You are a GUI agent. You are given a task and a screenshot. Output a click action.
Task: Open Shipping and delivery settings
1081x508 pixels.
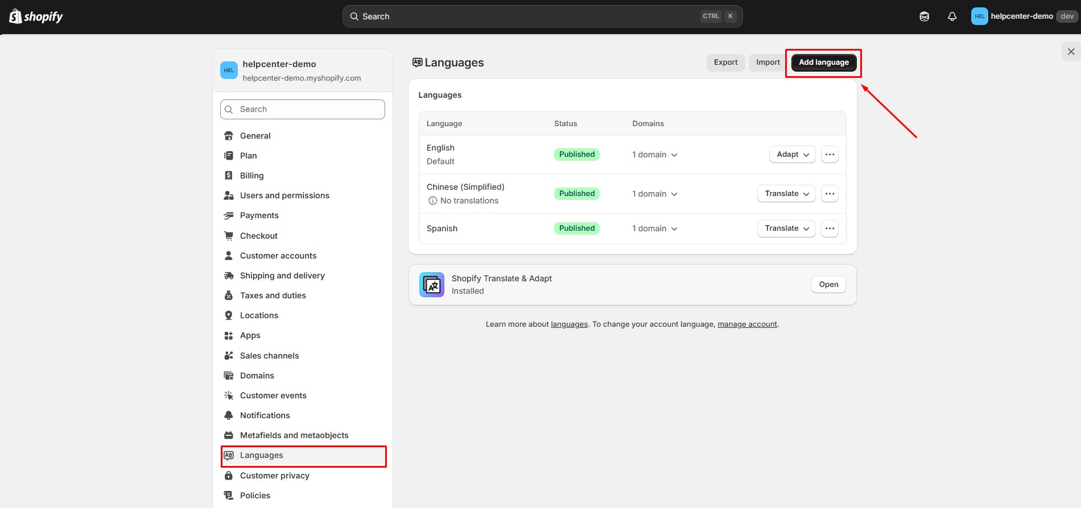pyautogui.click(x=282, y=276)
